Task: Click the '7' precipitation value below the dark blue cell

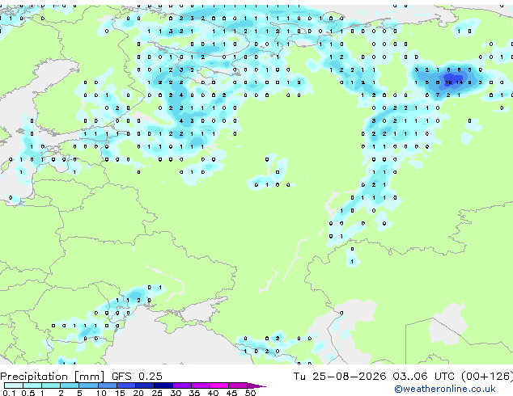Action: pyautogui.click(x=438, y=95)
